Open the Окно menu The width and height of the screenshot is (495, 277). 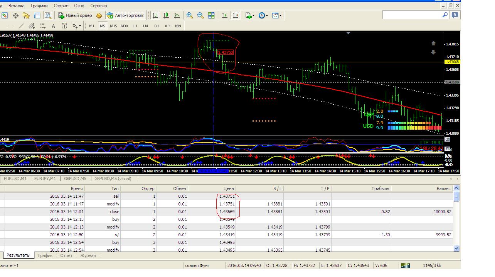coord(79,6)
